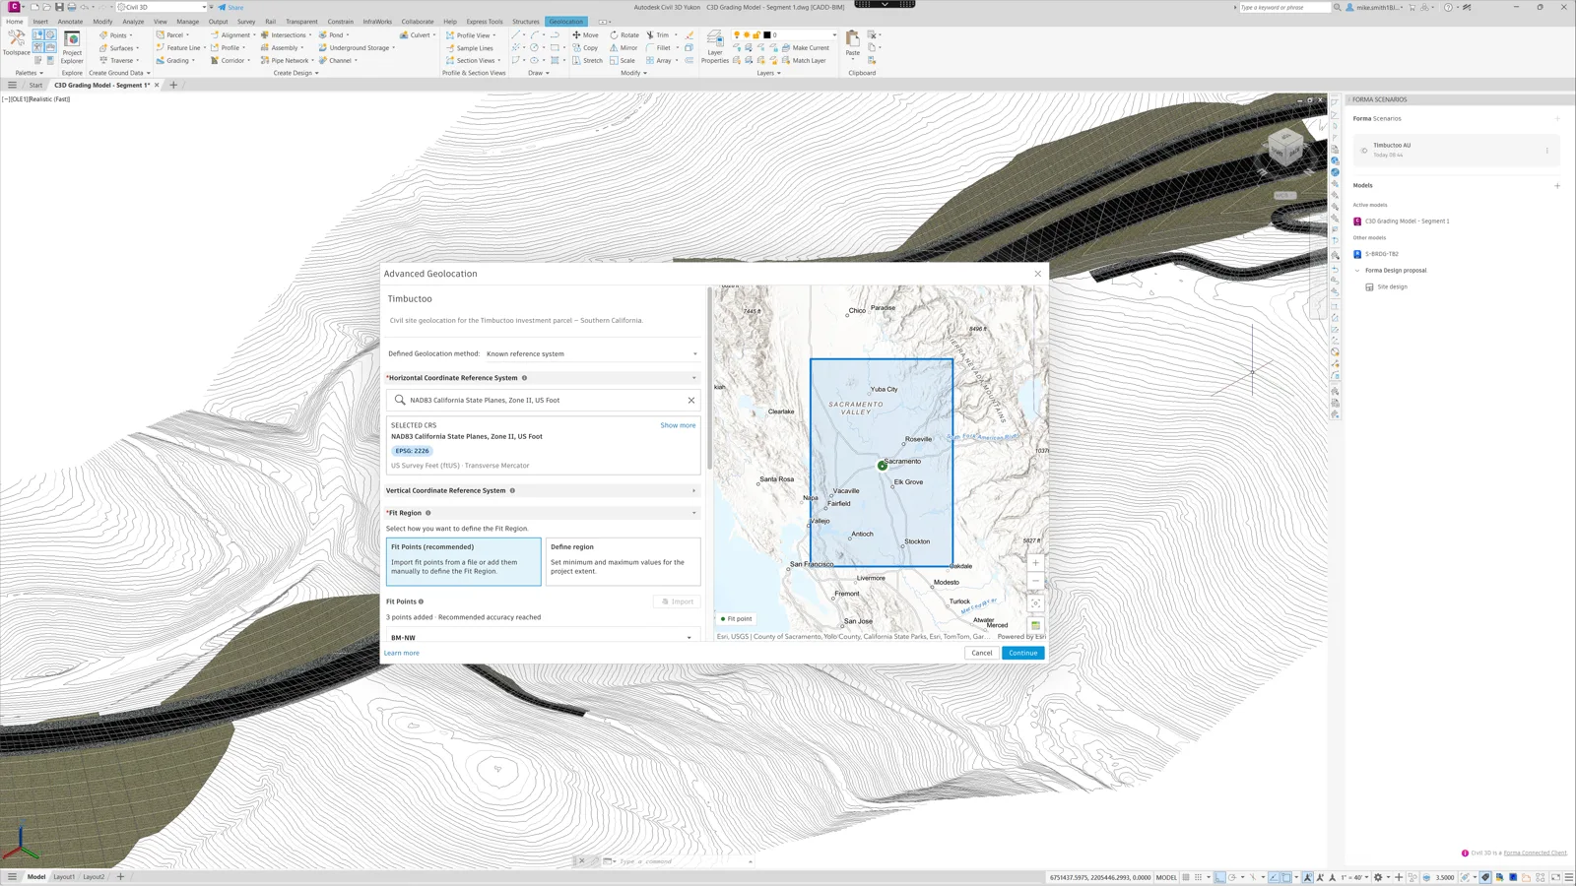Click the status bar customization menu icon
The height and width of the screenshot is (886, 1576).
(1569, 877)
